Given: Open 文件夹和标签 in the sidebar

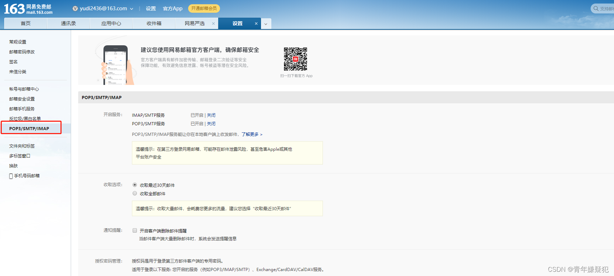Looking at the screenshot, I should click(x=22, y=146).
